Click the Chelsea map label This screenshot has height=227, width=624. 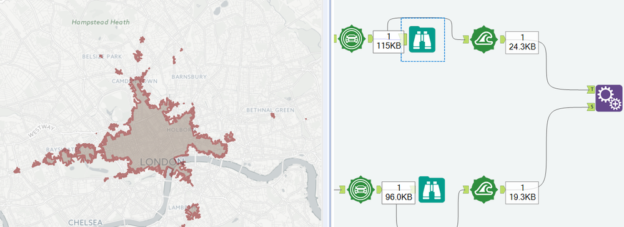[x=85, y=222]
